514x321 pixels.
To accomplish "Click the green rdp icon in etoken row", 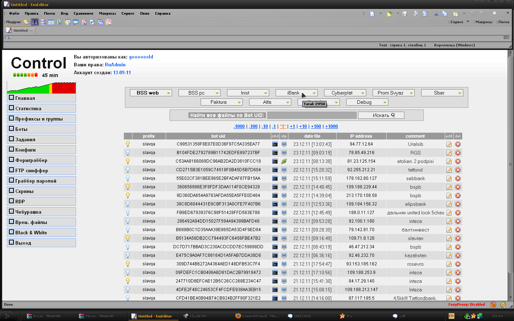I will pos(284,161).
